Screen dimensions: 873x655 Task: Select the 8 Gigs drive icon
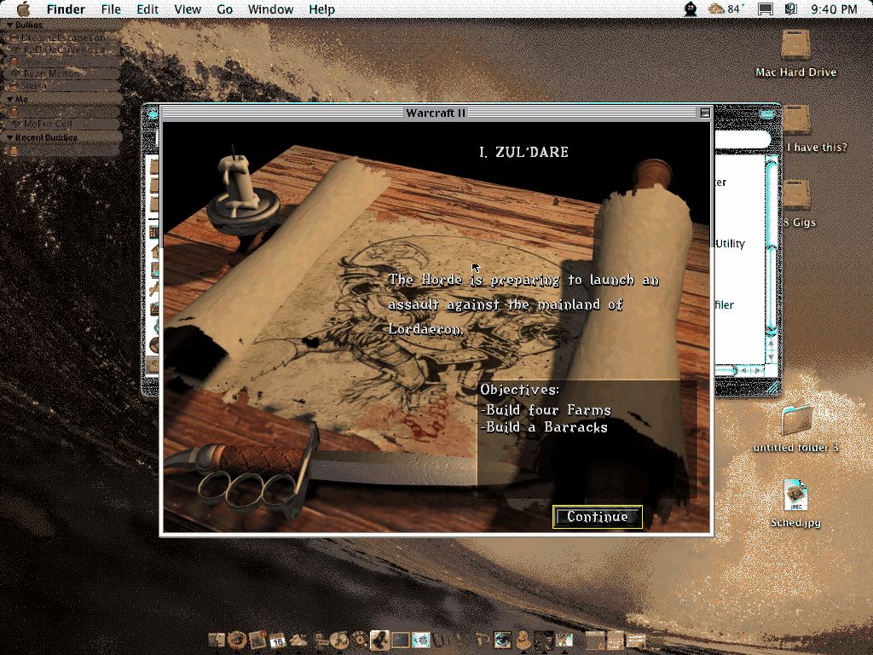click(796, 195)
